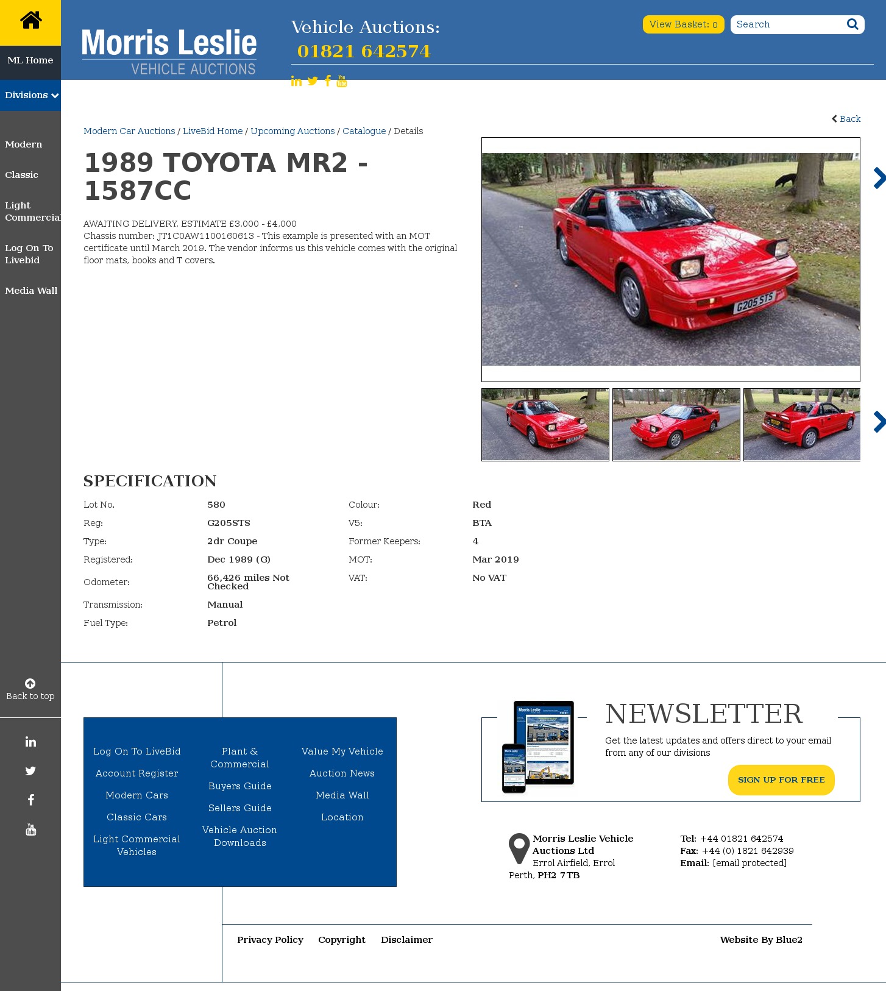Viewport: 886px width, 991px height.
Task: Click the yellow home icon
Action: tap(30, 21)
